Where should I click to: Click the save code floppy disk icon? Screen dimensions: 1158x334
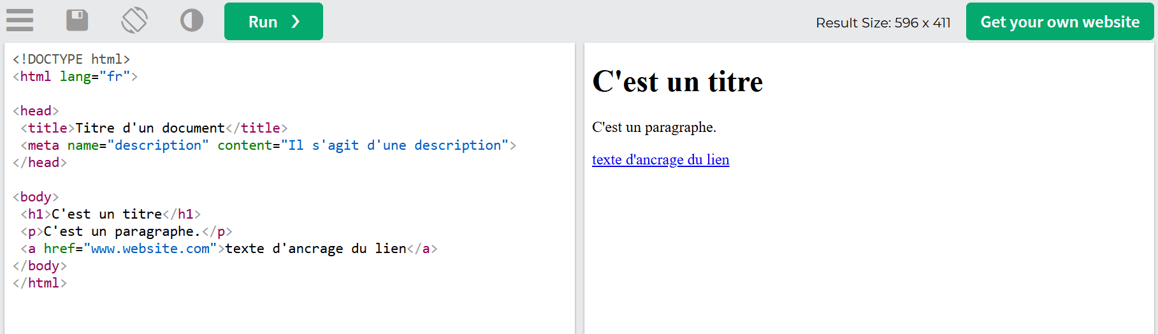coord(77,20)
